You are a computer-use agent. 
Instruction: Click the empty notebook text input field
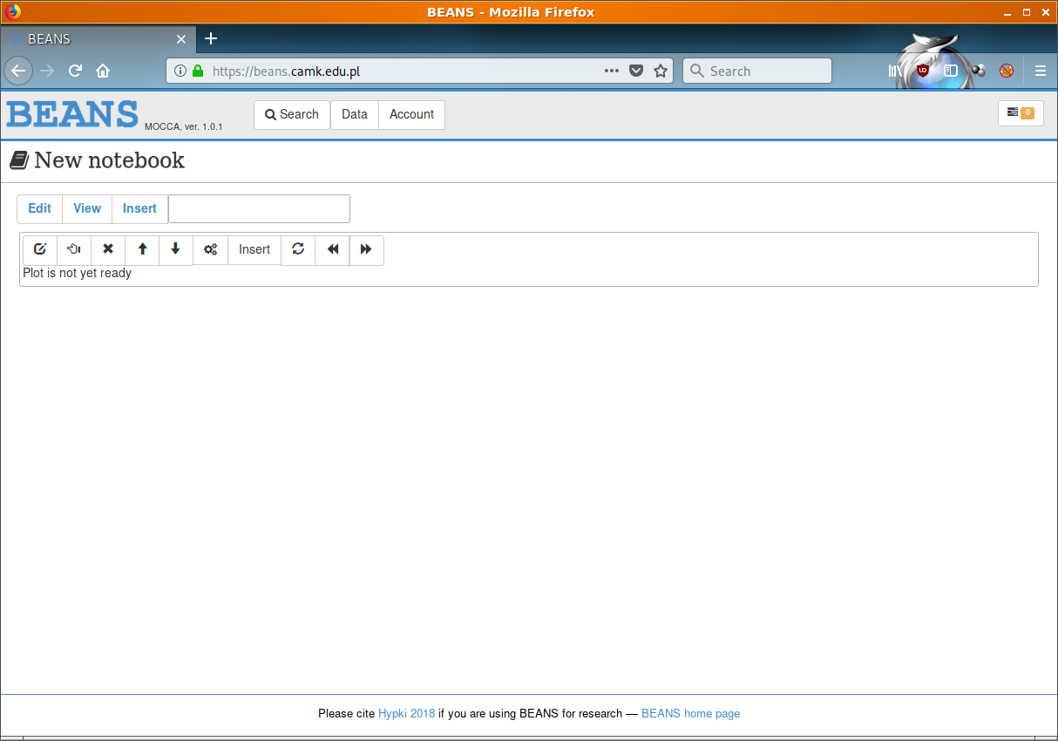point(259,209)
